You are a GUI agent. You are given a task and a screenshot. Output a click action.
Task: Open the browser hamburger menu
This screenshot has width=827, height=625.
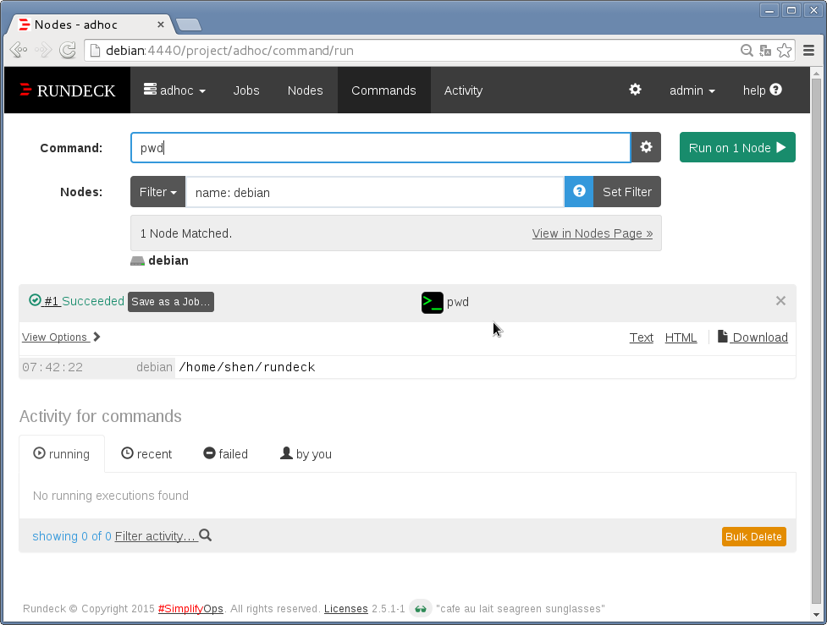point(809,51)
